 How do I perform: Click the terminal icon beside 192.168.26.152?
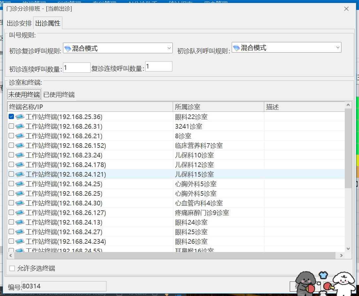click(20, 146)
